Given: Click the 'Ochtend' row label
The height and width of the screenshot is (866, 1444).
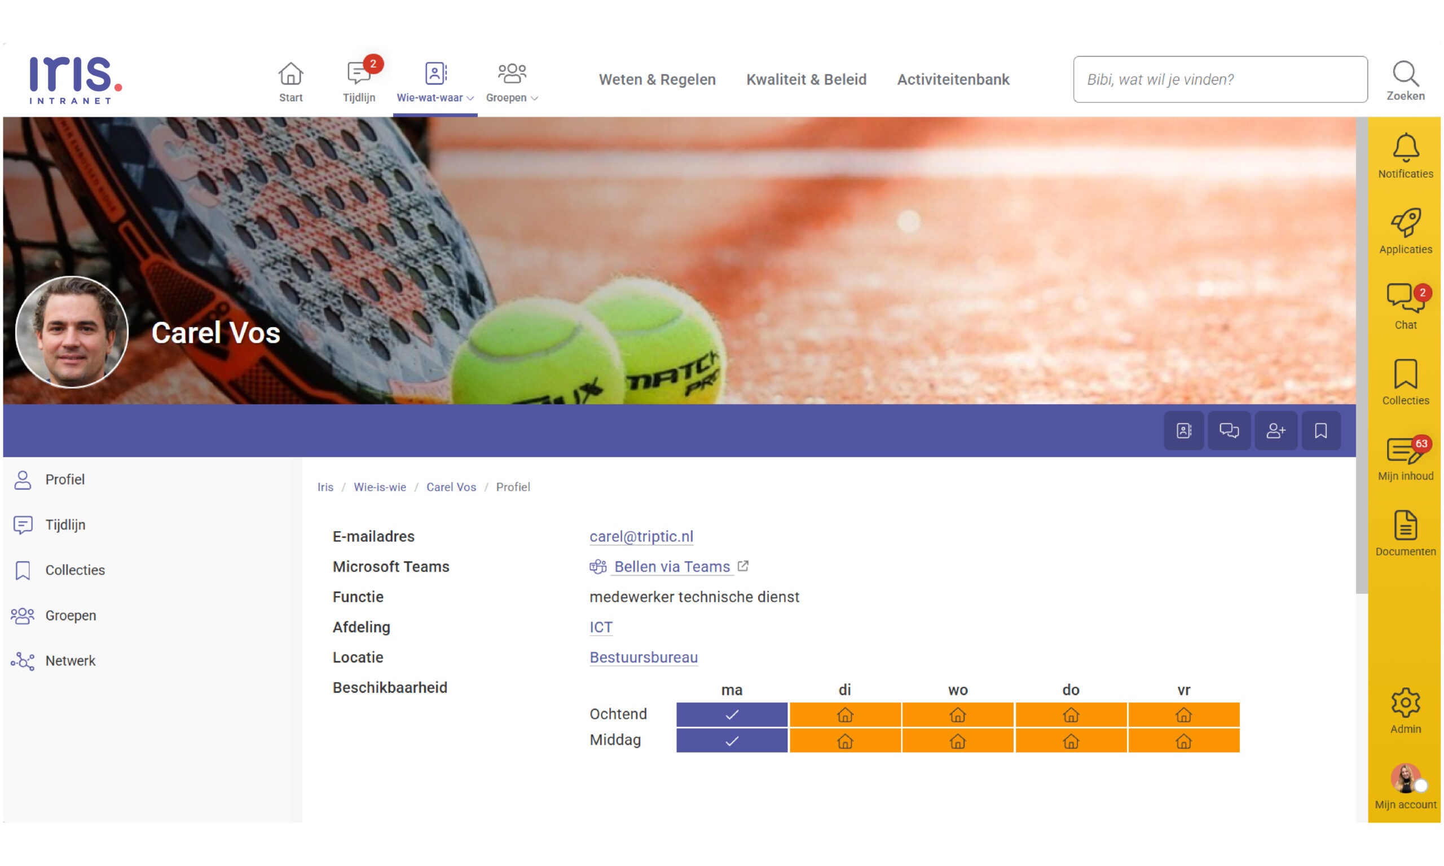Looking at the screenshot, I should coord(618,714).
